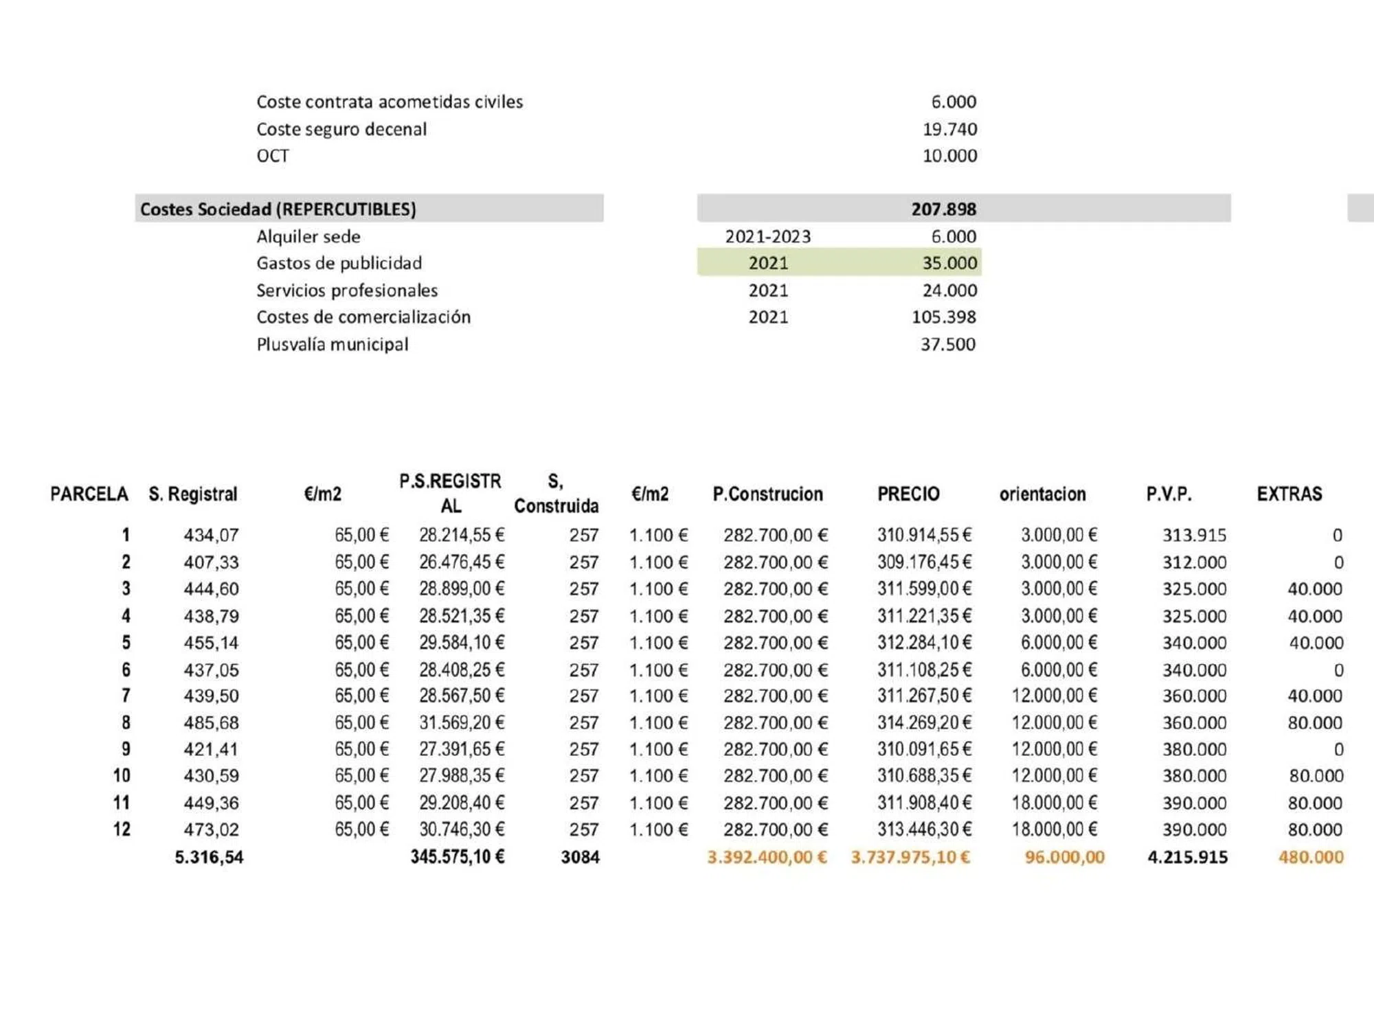The image size is (1374, 1030).
Task: Select parcela 8 surface 485,68
Action: point(211,722)
